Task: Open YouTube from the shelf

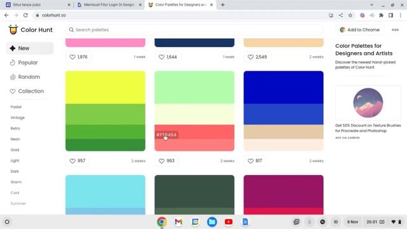Action: coord(228,222)
